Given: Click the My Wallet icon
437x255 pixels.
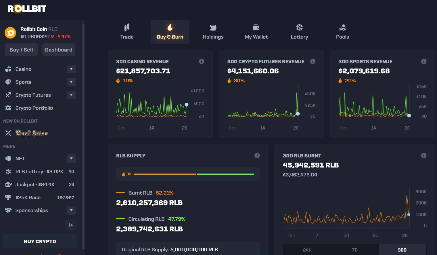Looking at the screenshot, I should (256, 27).
